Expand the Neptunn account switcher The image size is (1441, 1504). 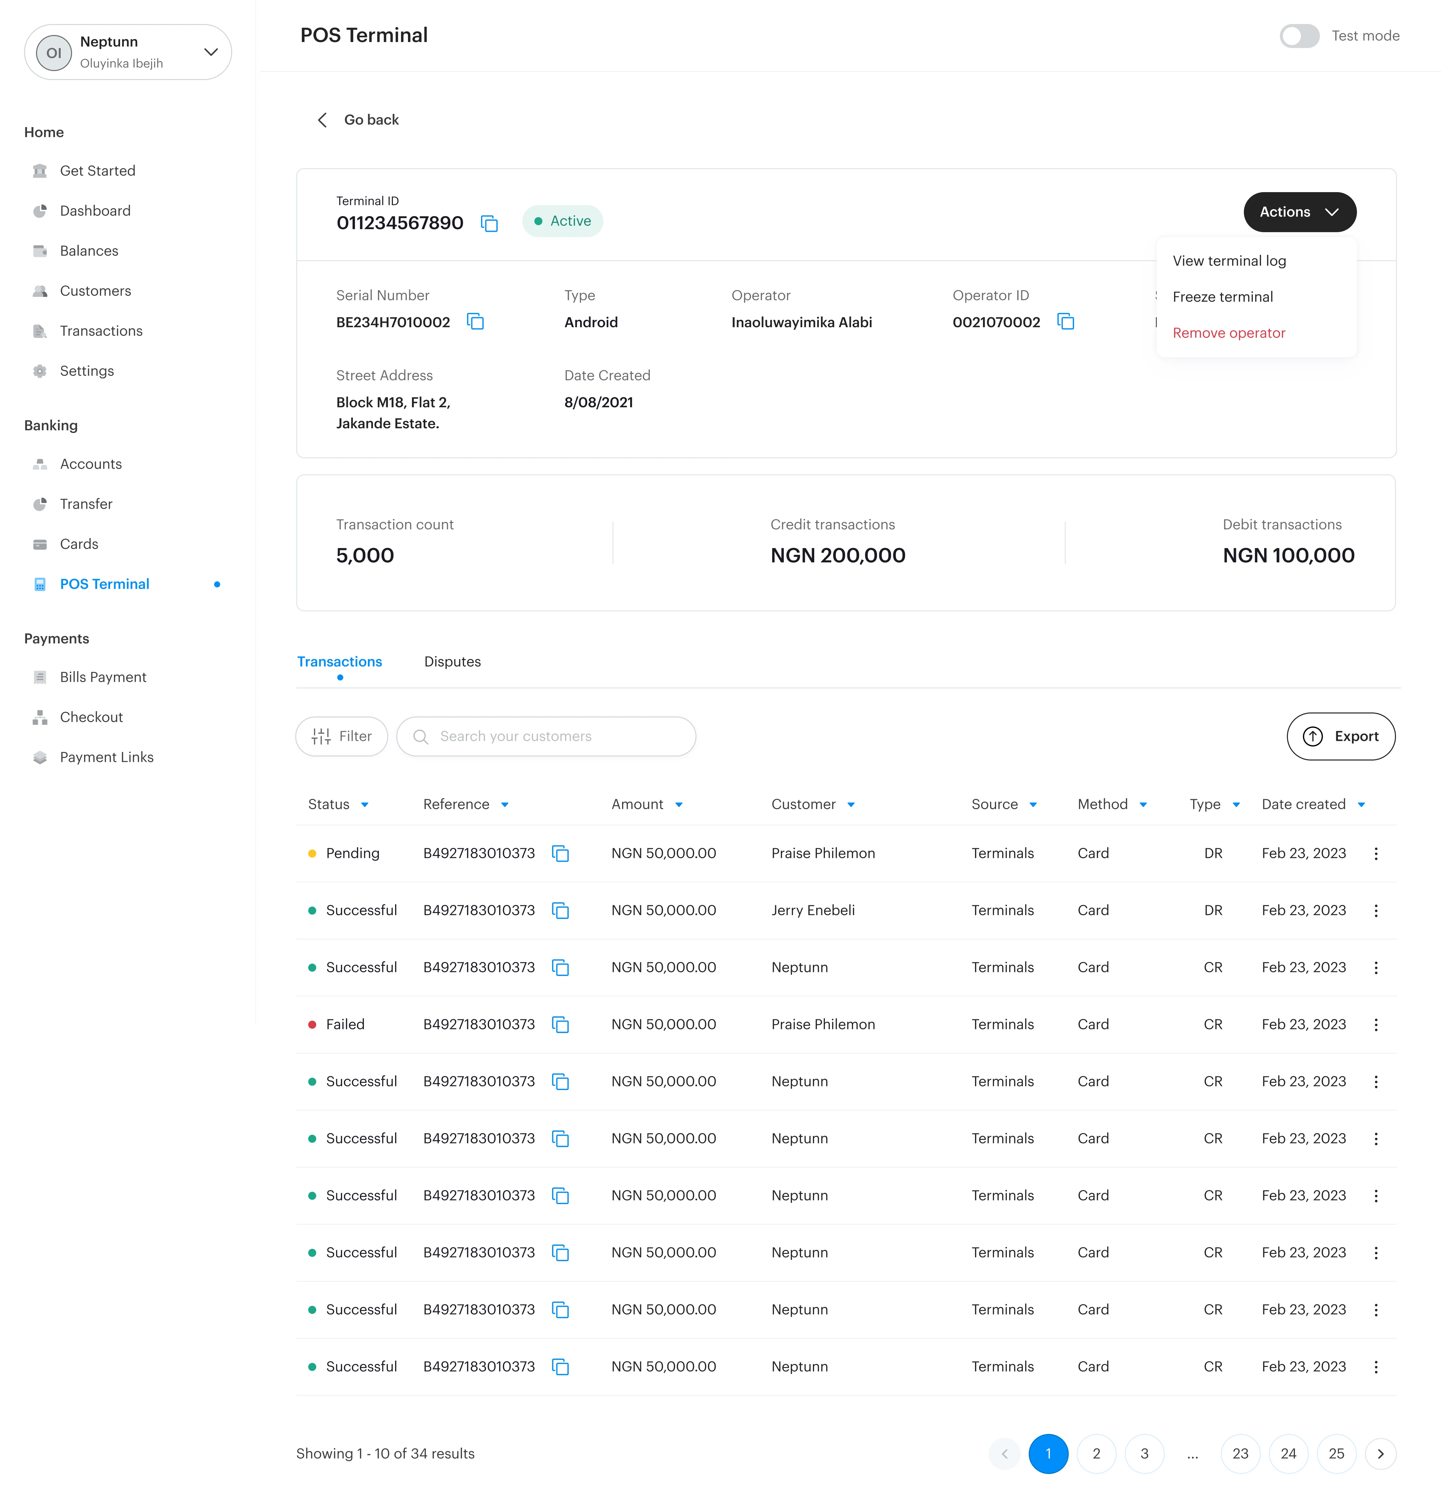[x=210, y=52]
